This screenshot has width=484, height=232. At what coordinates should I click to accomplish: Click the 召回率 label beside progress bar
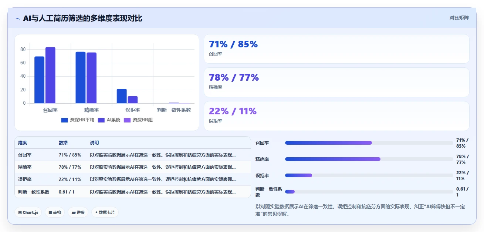click(262, 143)
